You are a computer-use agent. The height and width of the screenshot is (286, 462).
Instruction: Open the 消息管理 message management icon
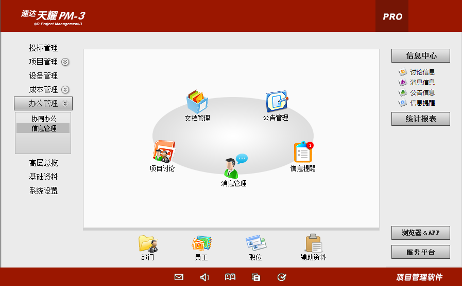(233, 167)
